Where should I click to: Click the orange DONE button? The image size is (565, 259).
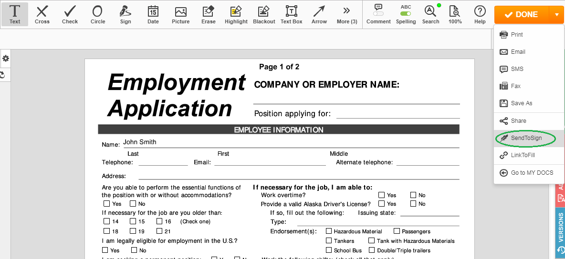click(522, 14)
